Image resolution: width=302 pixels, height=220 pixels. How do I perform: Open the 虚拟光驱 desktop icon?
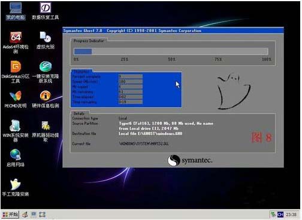46,41
